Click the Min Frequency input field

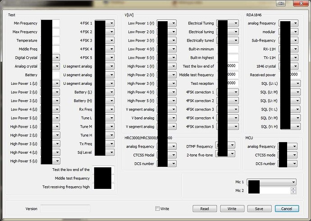pos(56,23)
